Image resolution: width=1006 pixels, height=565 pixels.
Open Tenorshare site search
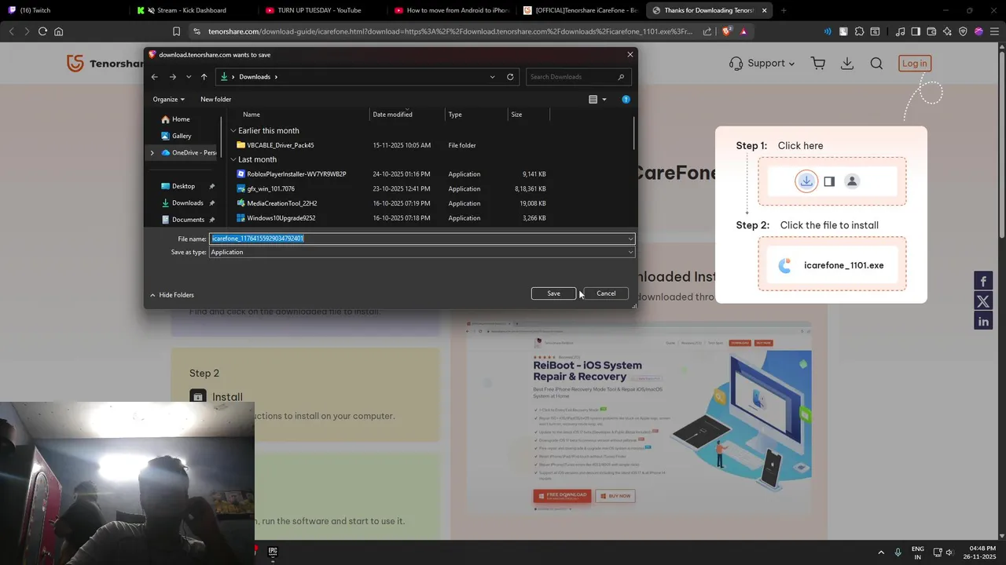tap(876, 64)
